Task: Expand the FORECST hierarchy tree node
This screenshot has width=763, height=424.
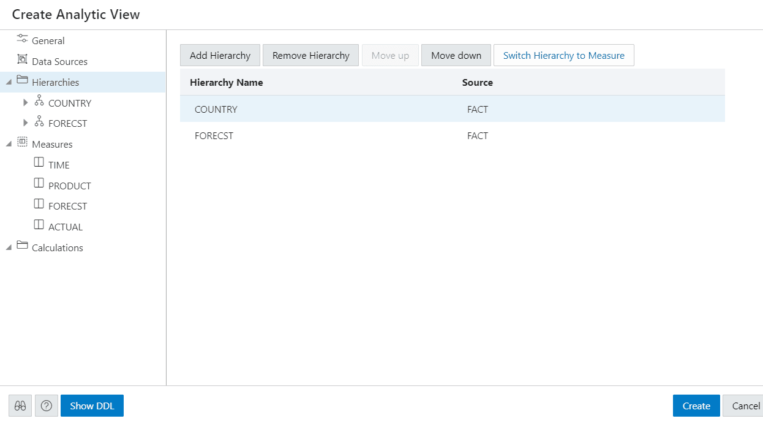Action: point(26,123)
